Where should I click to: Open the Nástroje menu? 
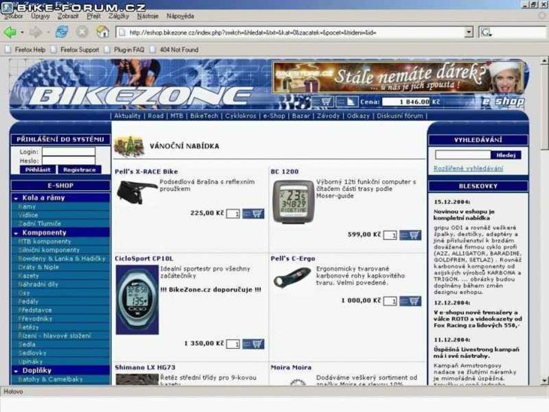[147, 16]
